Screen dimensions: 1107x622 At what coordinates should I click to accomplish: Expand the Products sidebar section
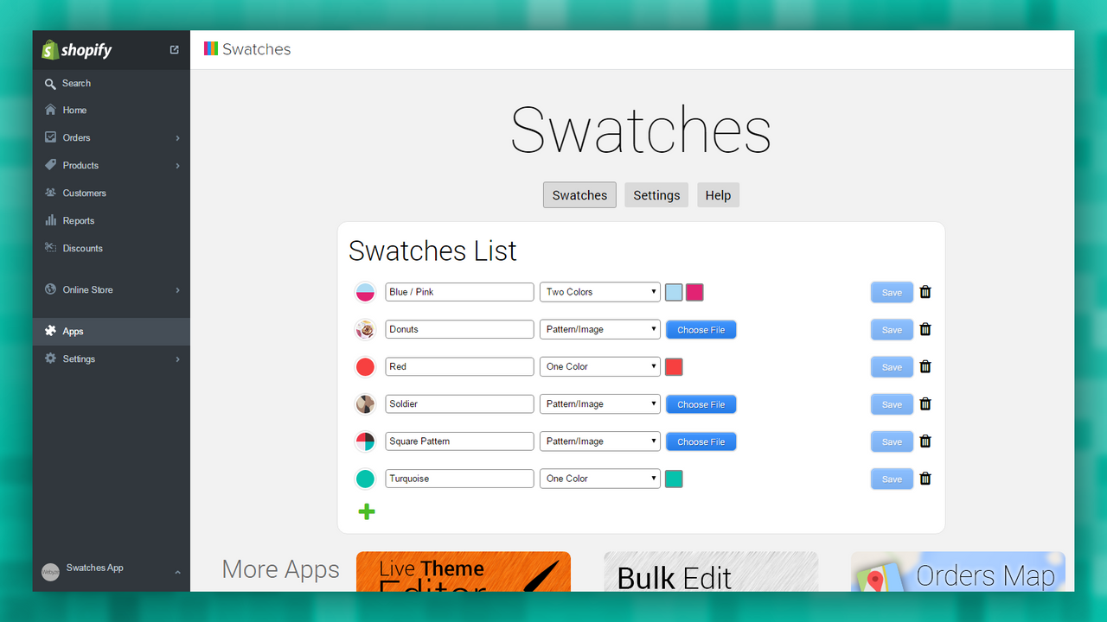point(178,165)
